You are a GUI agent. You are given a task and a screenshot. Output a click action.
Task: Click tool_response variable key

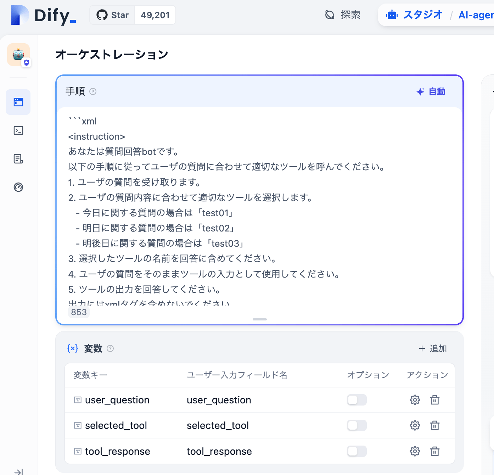click(x=117, y=451)
